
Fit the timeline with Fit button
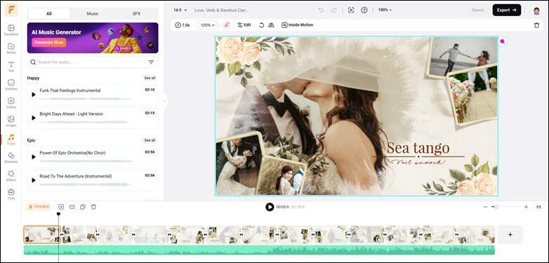(x=538, y=207)
